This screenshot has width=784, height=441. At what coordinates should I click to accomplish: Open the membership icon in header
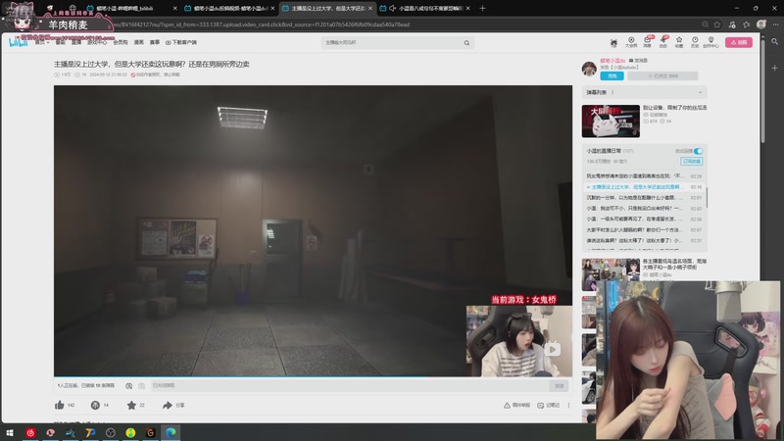pos(631,42)
